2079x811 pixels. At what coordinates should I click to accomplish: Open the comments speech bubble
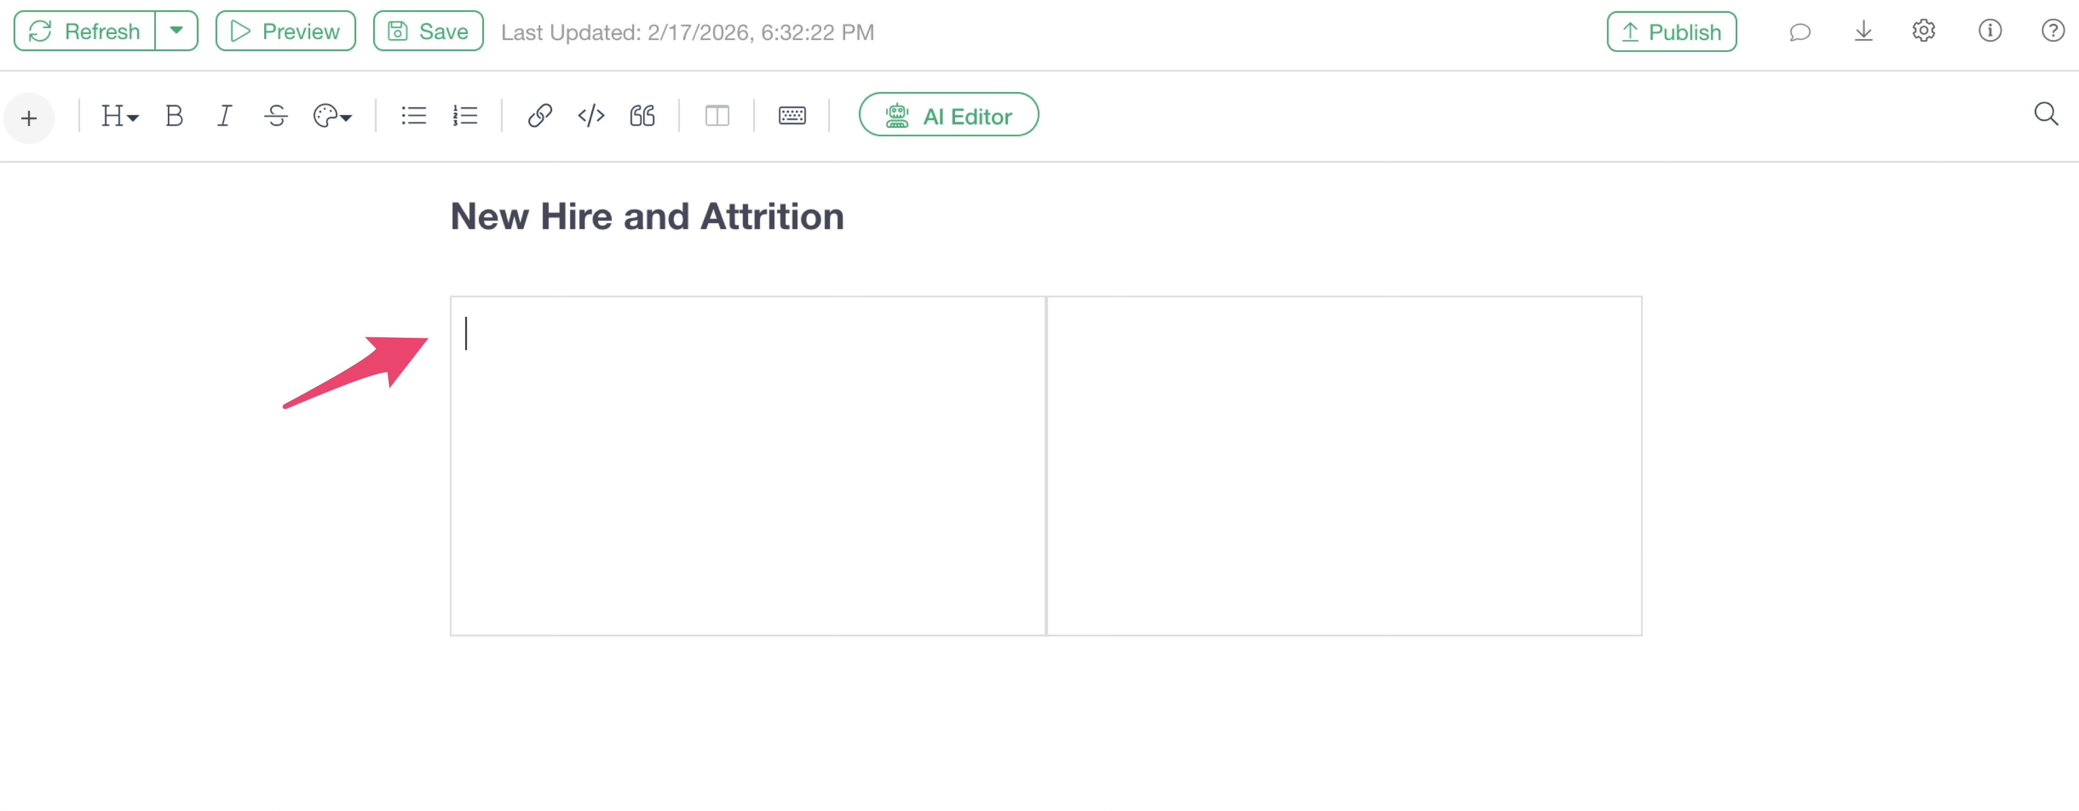[x=1800, y=32]
